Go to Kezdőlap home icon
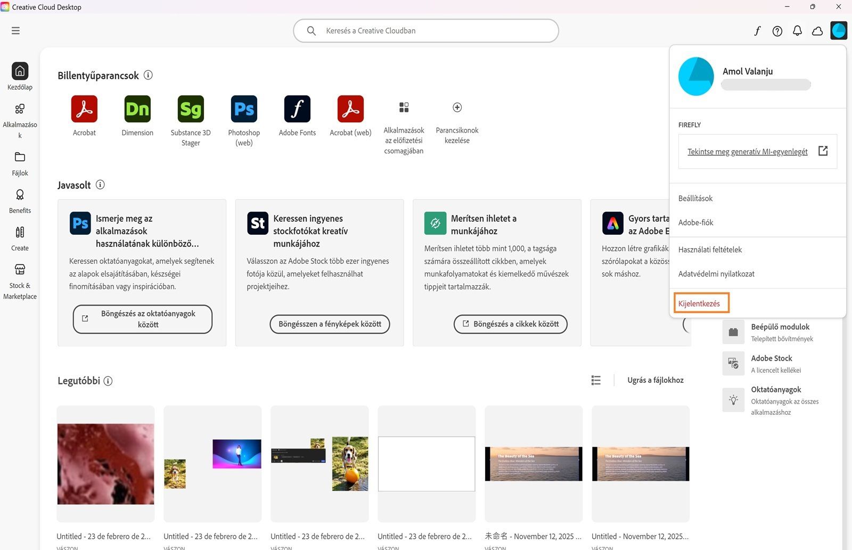This screenshot has width=852, height=550. pos(20,71)
